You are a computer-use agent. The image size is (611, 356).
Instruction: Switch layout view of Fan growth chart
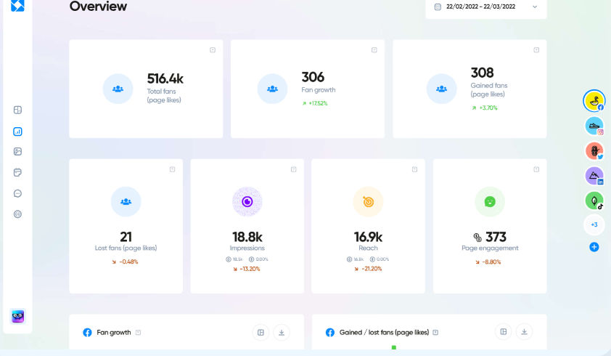tap(261, 333)
